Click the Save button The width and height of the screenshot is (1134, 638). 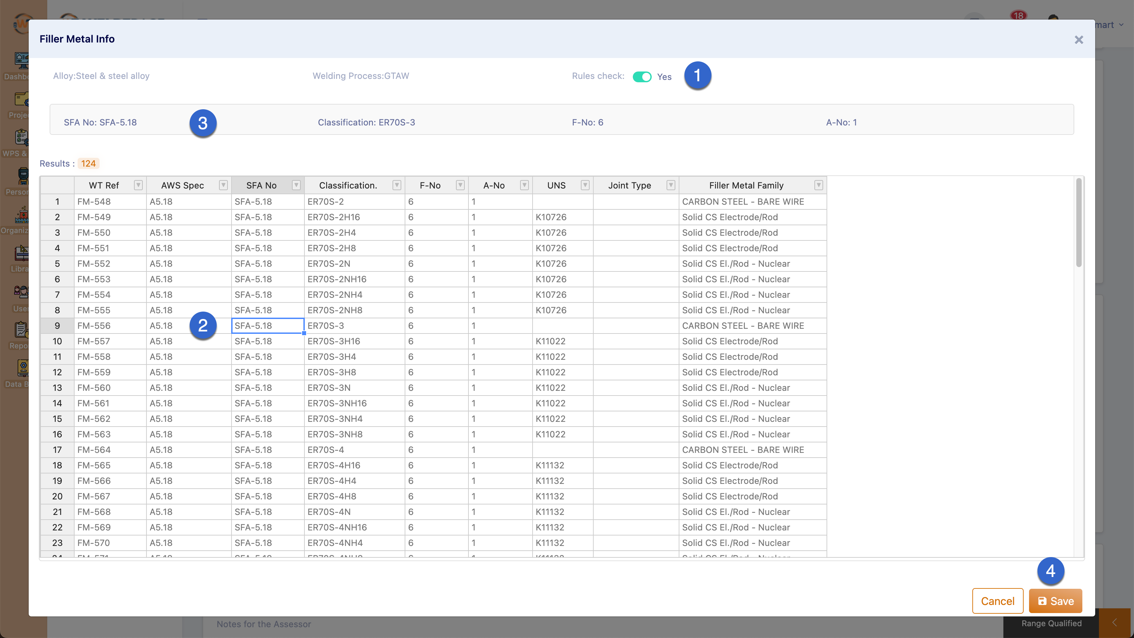(x=1055, y=601)
